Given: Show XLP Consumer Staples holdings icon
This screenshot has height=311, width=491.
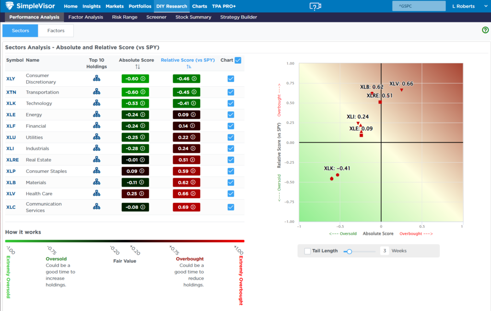Looking at the screenshot, I should [96, 171].
